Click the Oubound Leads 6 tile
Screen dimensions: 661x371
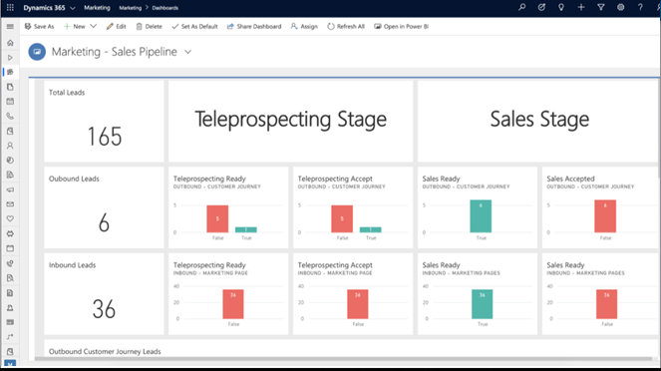104,207
